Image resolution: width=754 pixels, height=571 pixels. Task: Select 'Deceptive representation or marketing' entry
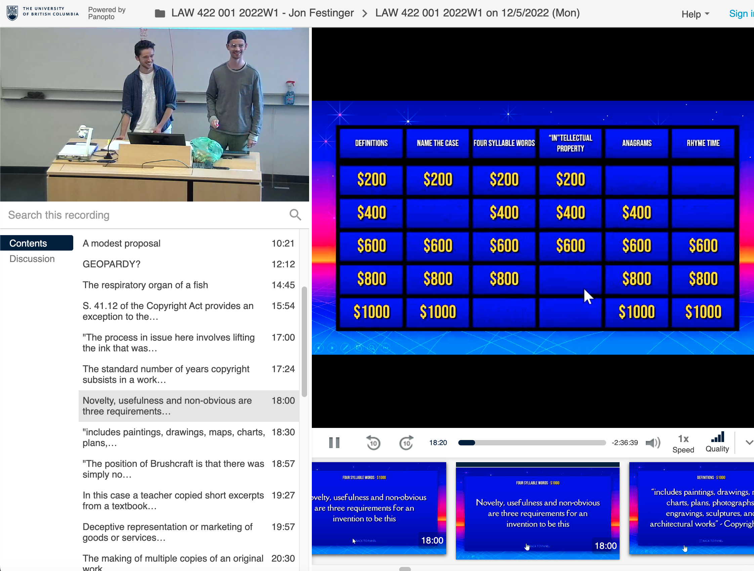pyautogui.click(x=188, y=532)
